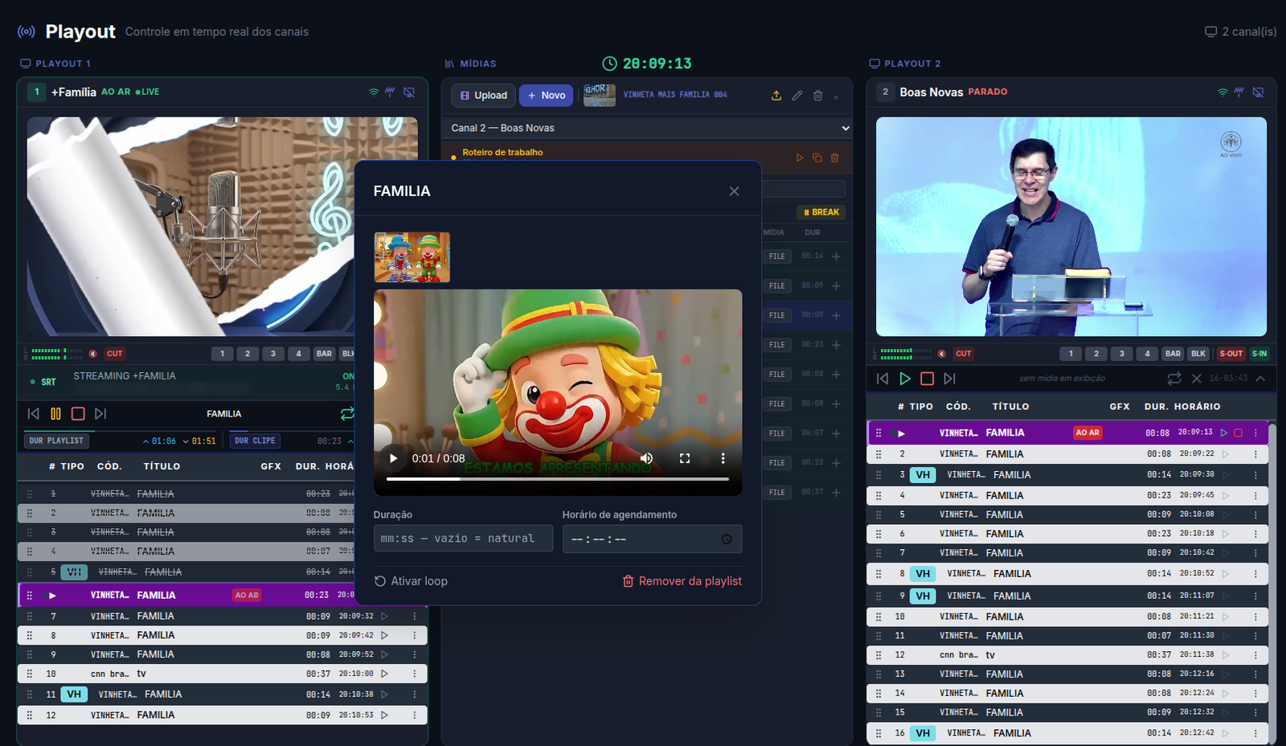This screenshot has width=1286, height=746.
Task: Mute audio icon next to Playout 1 CUT
Action: click(x=92, y=354)
